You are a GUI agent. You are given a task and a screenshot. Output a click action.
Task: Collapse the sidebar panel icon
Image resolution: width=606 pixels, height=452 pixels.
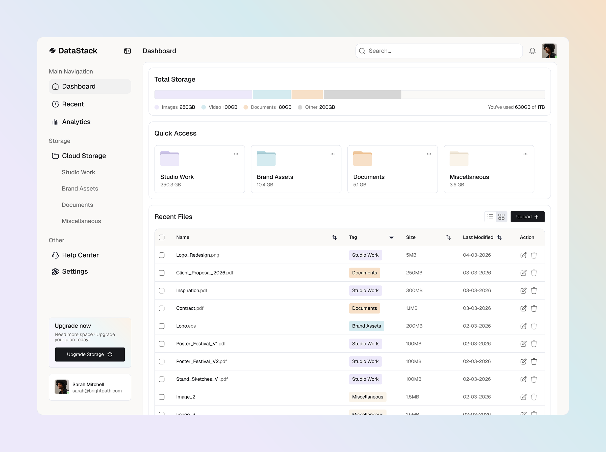click(127, 51)
